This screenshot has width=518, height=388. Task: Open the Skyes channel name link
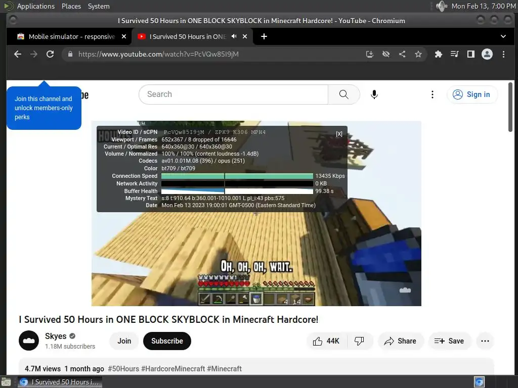[56, 336]
